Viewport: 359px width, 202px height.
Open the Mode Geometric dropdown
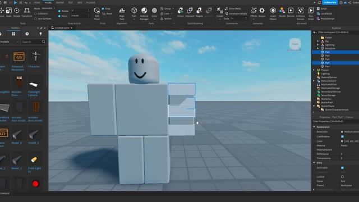click(x=49, y=8)
